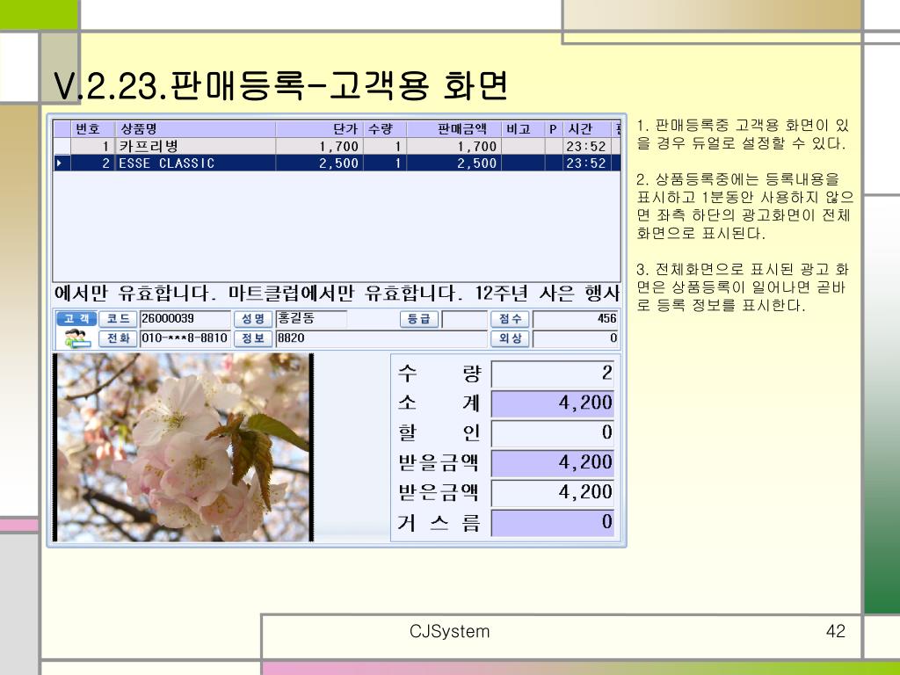The width and height of the screenshot is (900, 675).
Task: Click phone field 010-***8-8810
Action: (x=185, y=338)
